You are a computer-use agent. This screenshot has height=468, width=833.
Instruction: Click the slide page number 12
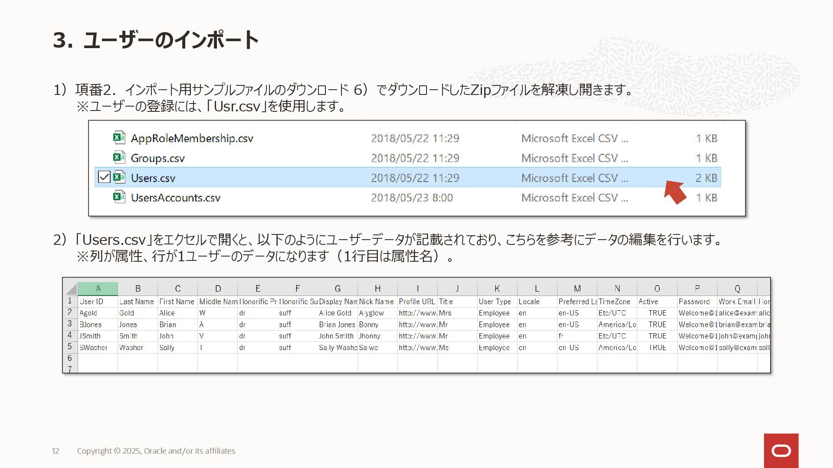(x=56, y=451)
